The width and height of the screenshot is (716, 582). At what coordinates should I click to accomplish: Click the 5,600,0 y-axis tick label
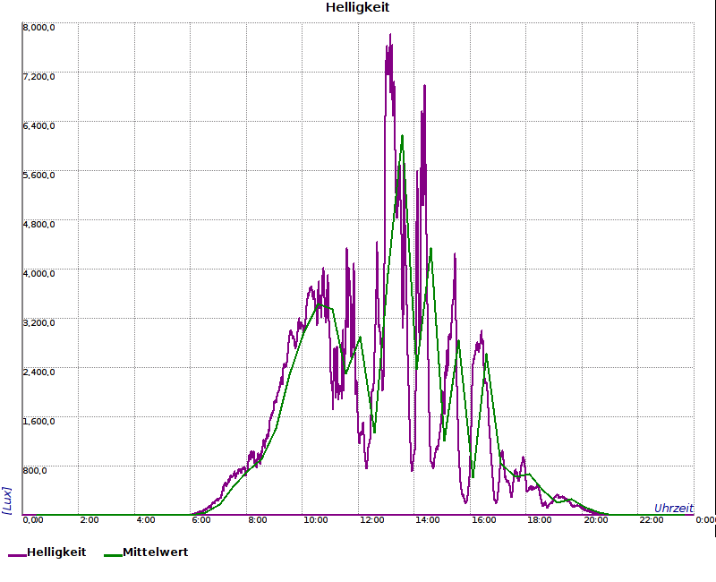(x=38, y=175)
